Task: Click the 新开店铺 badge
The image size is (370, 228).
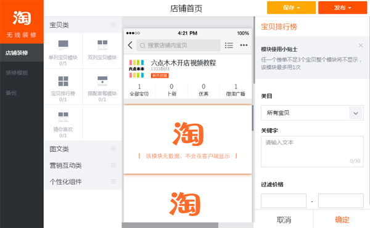Action: [160, 75]
